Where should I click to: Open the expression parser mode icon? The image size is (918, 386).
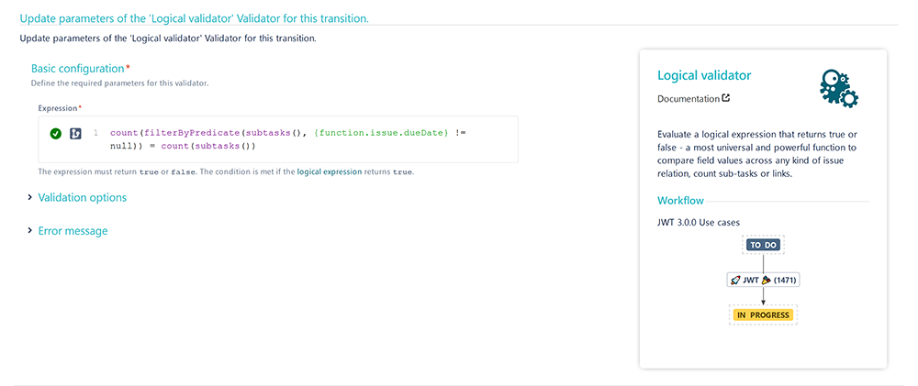click(x=75, y=133)
